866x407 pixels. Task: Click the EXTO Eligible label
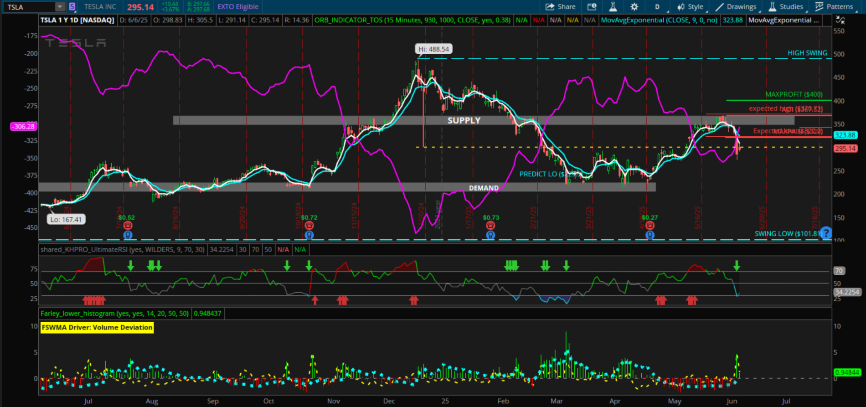pyautogui.click(x=238, y=7)
